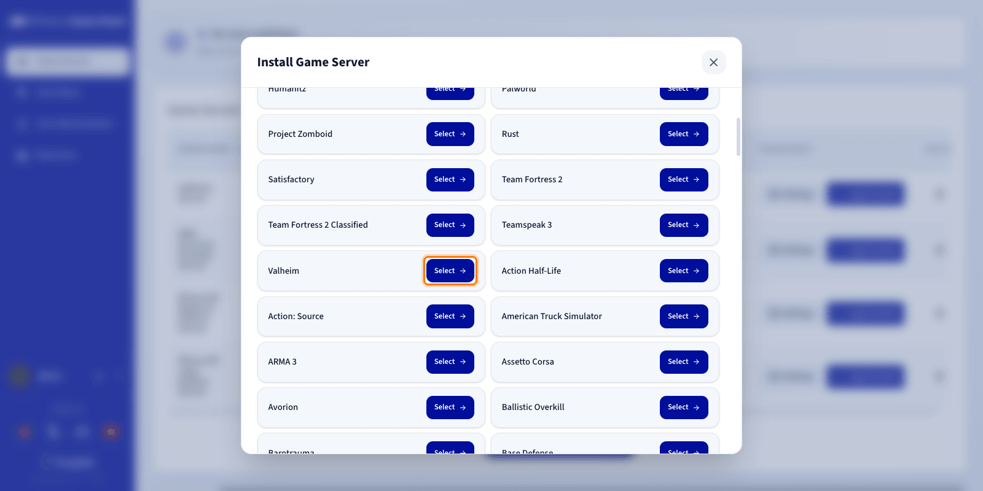Select Assetto Corsa server
The height and width of the screenshot is (491, 983).
pyautogui.click(x=684, y=361)
